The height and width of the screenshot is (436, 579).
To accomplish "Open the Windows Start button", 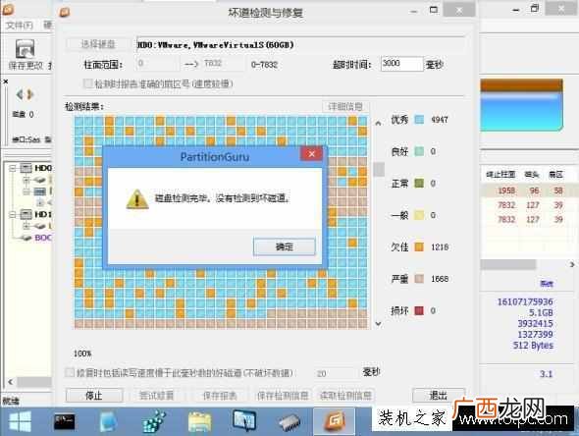I will (21, 421).
